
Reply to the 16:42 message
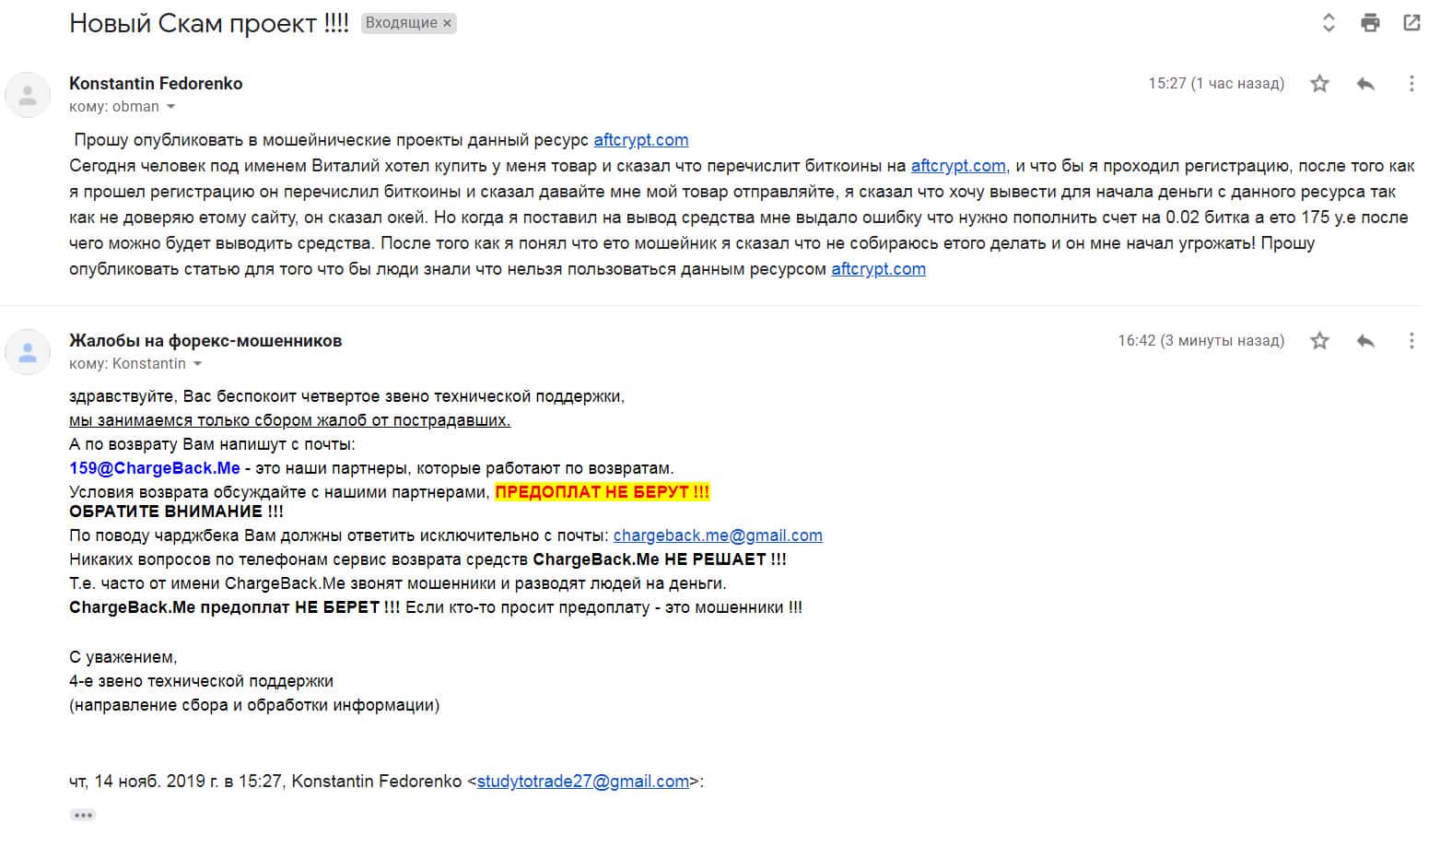[x=1365, y=341]
